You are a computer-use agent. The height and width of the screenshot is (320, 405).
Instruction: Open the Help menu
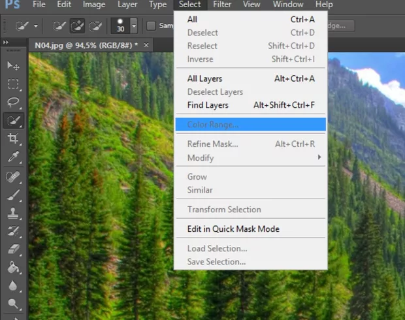point(324,5)
